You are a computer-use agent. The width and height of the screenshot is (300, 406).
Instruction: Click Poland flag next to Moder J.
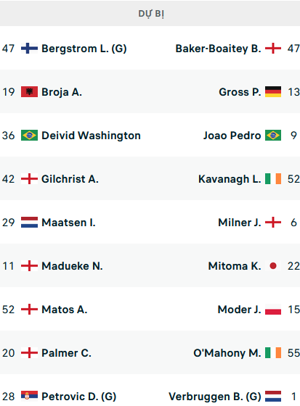pos(273,310)
